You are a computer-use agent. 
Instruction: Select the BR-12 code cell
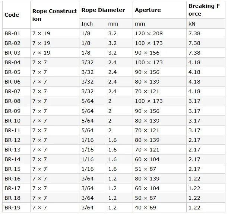pyautogui.click(x=16, y=140)
